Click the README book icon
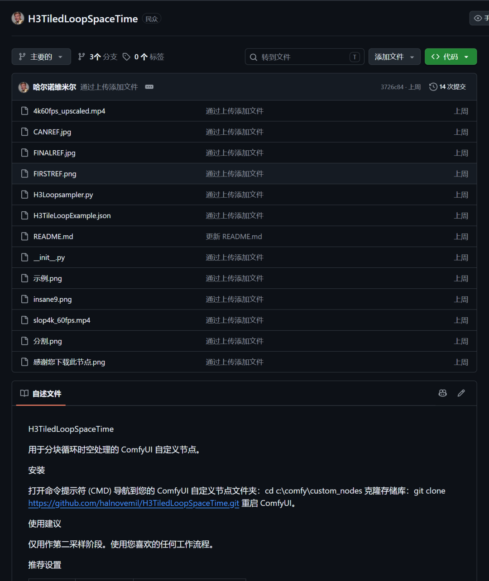This screenshot has width=489, height=581. [24, 393]
